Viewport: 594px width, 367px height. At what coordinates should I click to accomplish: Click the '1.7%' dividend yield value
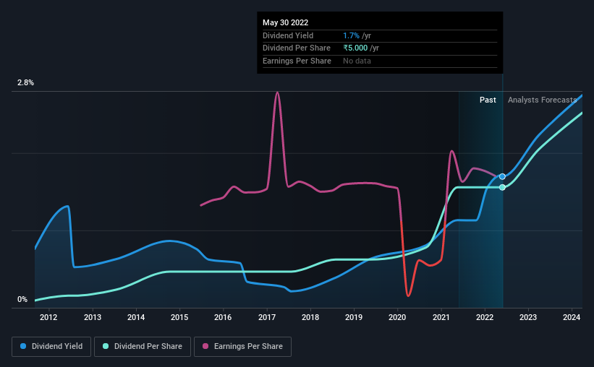pyautogui.click(x=351, y=35)
